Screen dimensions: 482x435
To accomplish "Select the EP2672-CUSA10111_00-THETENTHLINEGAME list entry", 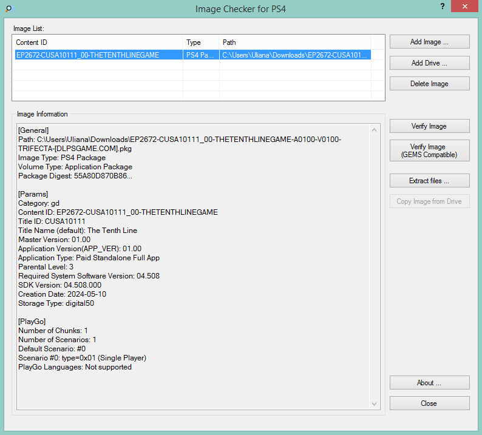I will click(x=87, y=55).
